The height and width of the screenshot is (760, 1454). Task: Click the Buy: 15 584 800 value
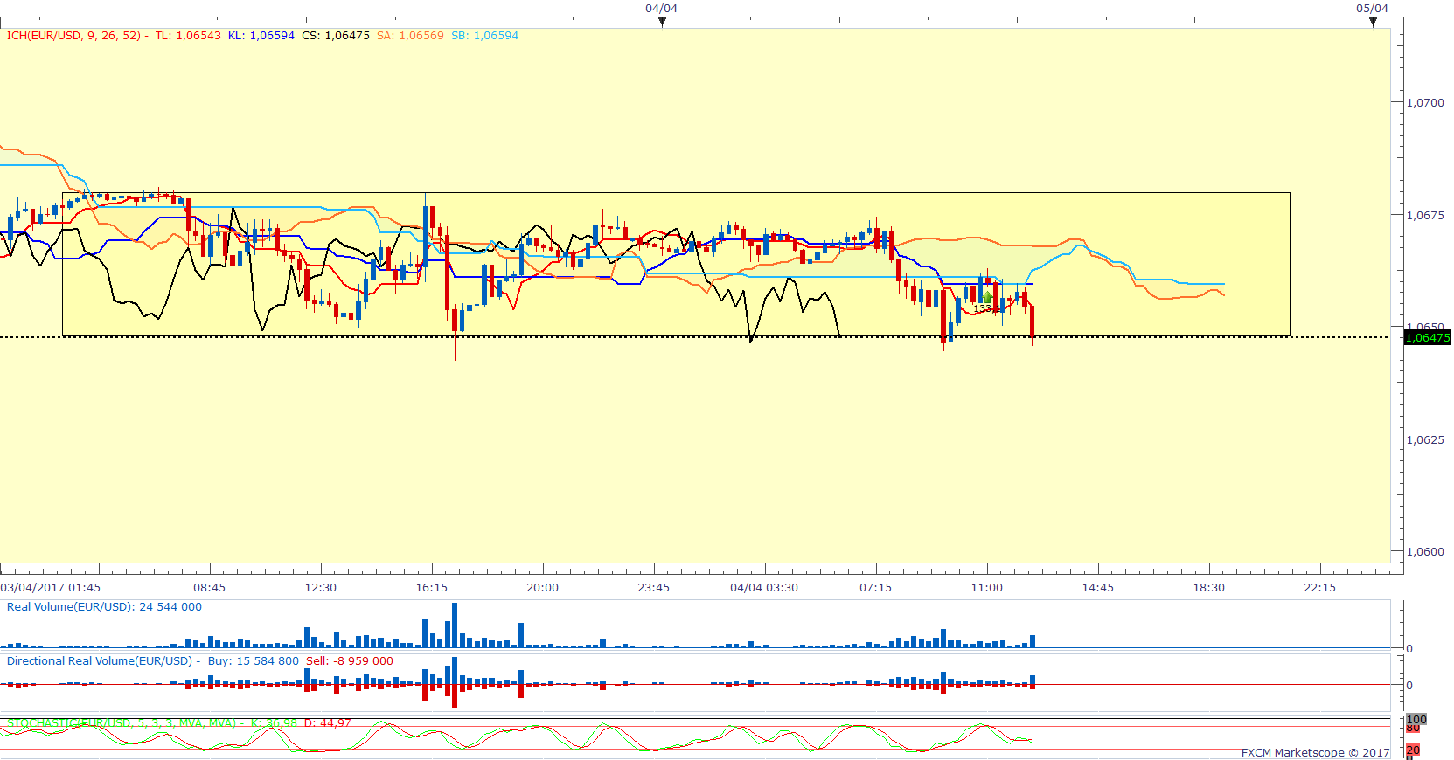pos(254,661)
